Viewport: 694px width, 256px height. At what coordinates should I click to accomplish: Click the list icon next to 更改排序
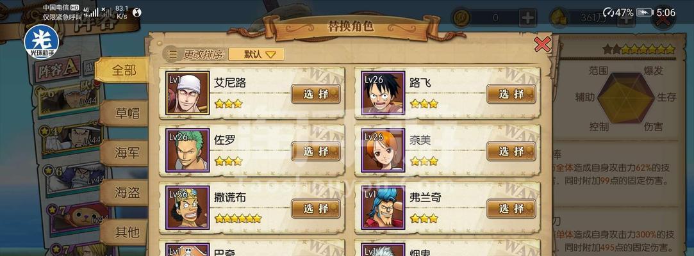point(172,54)
